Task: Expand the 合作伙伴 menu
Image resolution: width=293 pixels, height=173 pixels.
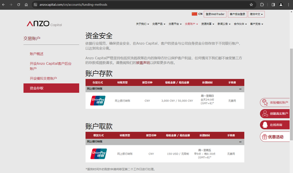Action: click(x=240, y=24)
